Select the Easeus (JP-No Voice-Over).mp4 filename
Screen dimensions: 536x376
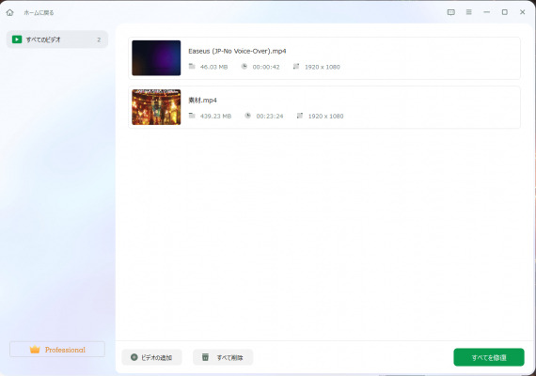(237, 51)
